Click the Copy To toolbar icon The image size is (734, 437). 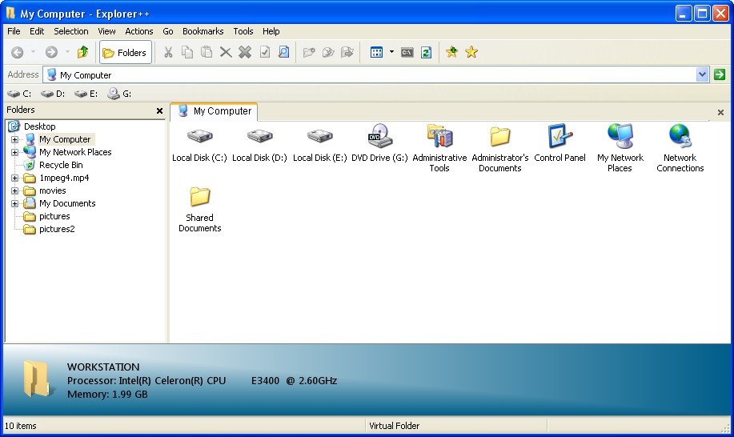coord(328,52)
